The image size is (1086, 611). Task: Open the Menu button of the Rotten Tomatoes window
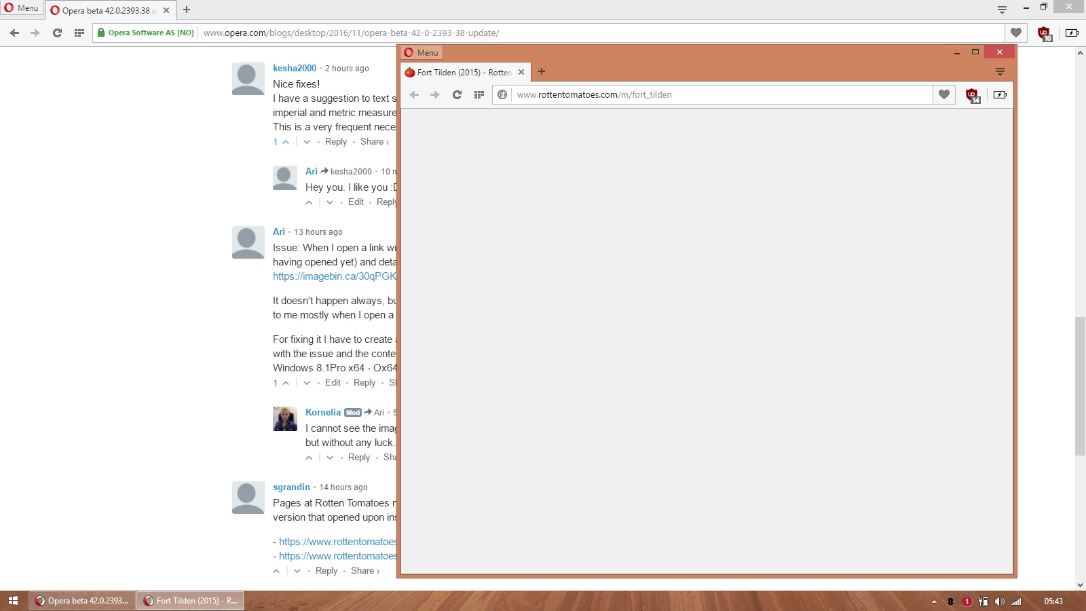(x=422, y=52)
